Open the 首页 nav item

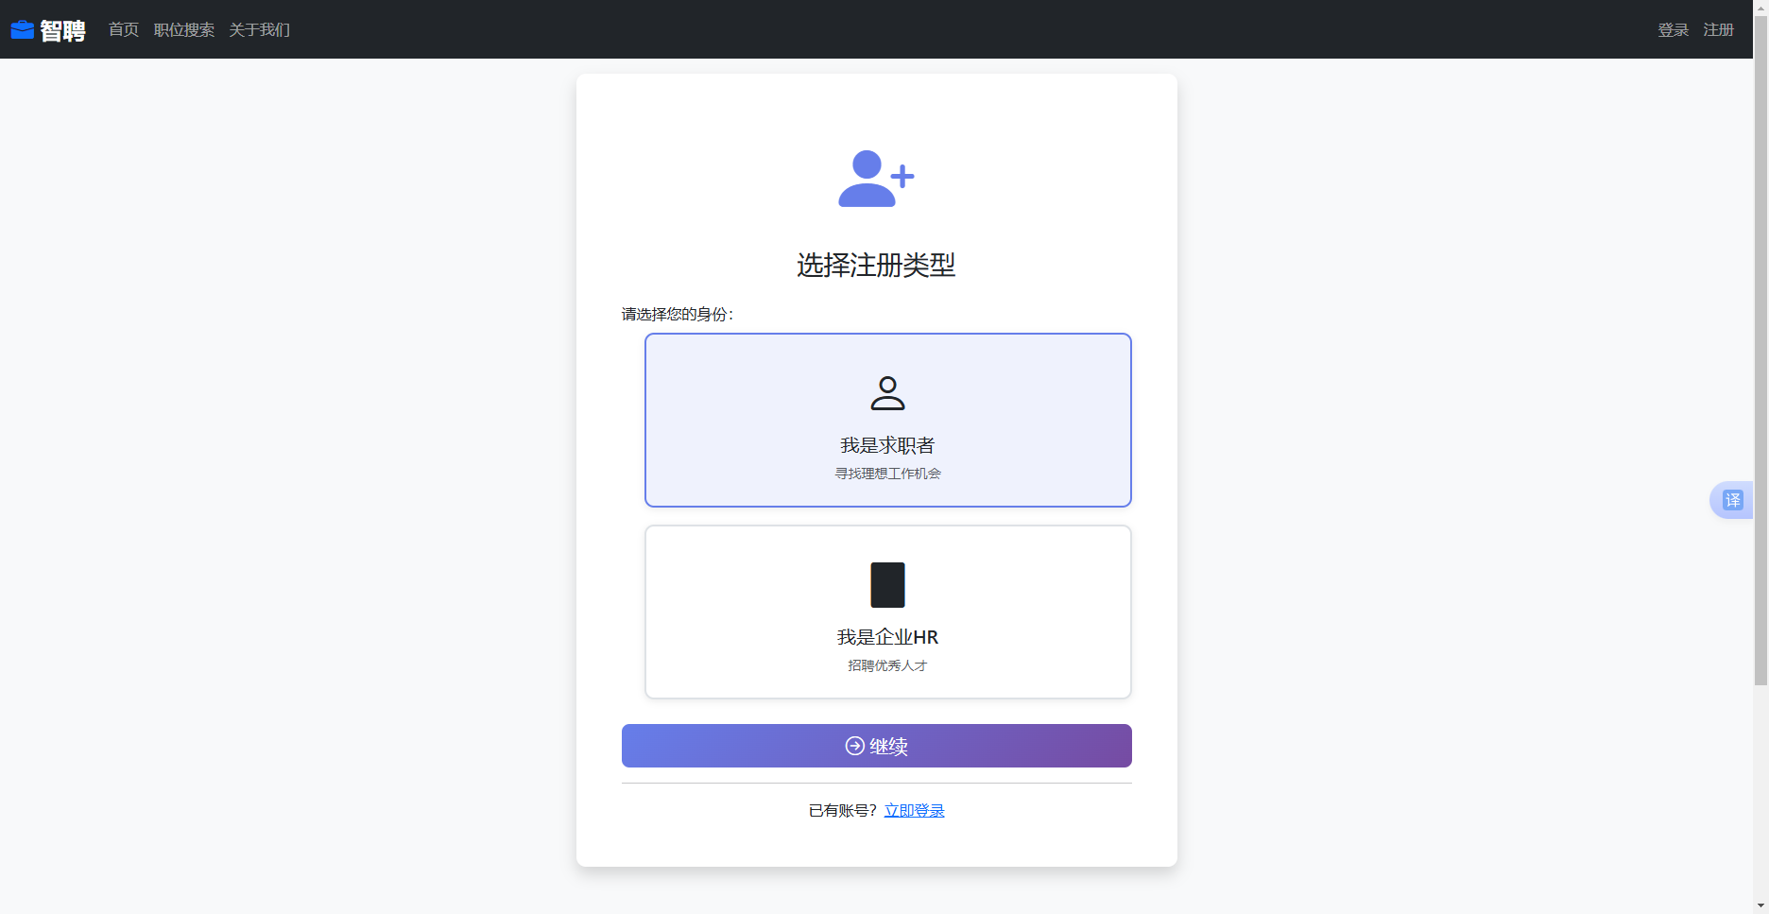(x=124, y=30)
